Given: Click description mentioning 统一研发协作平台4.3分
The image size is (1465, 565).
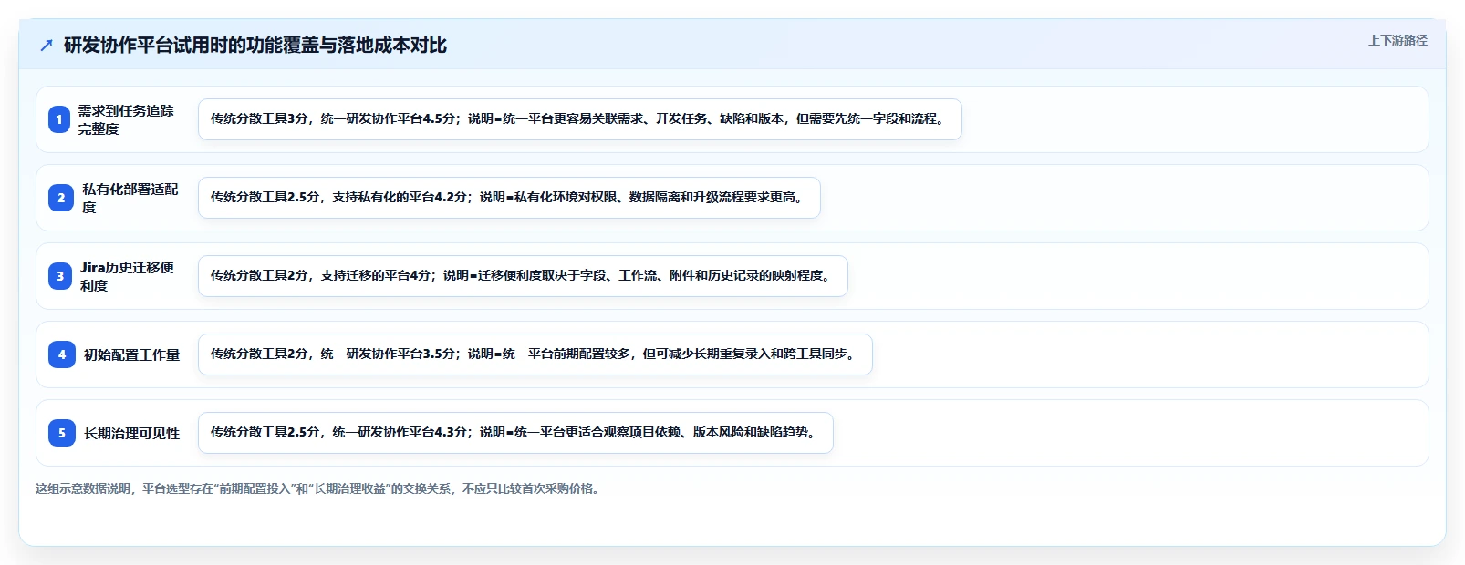Looking at the screenshot, I should coord(515,433).
